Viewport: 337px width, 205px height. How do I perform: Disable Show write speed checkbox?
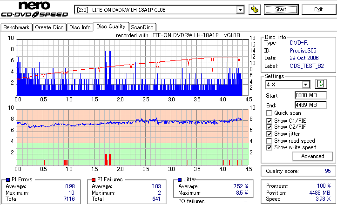tap(269, 148)
